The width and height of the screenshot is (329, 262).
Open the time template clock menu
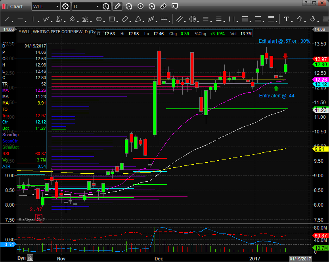[106, 6]
